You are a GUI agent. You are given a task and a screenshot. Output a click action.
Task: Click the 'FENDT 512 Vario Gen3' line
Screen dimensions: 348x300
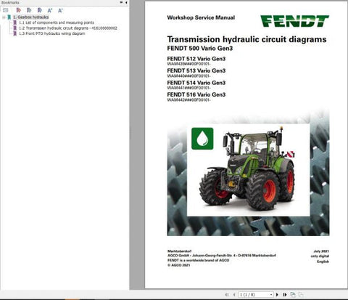[x=196, y=59]
